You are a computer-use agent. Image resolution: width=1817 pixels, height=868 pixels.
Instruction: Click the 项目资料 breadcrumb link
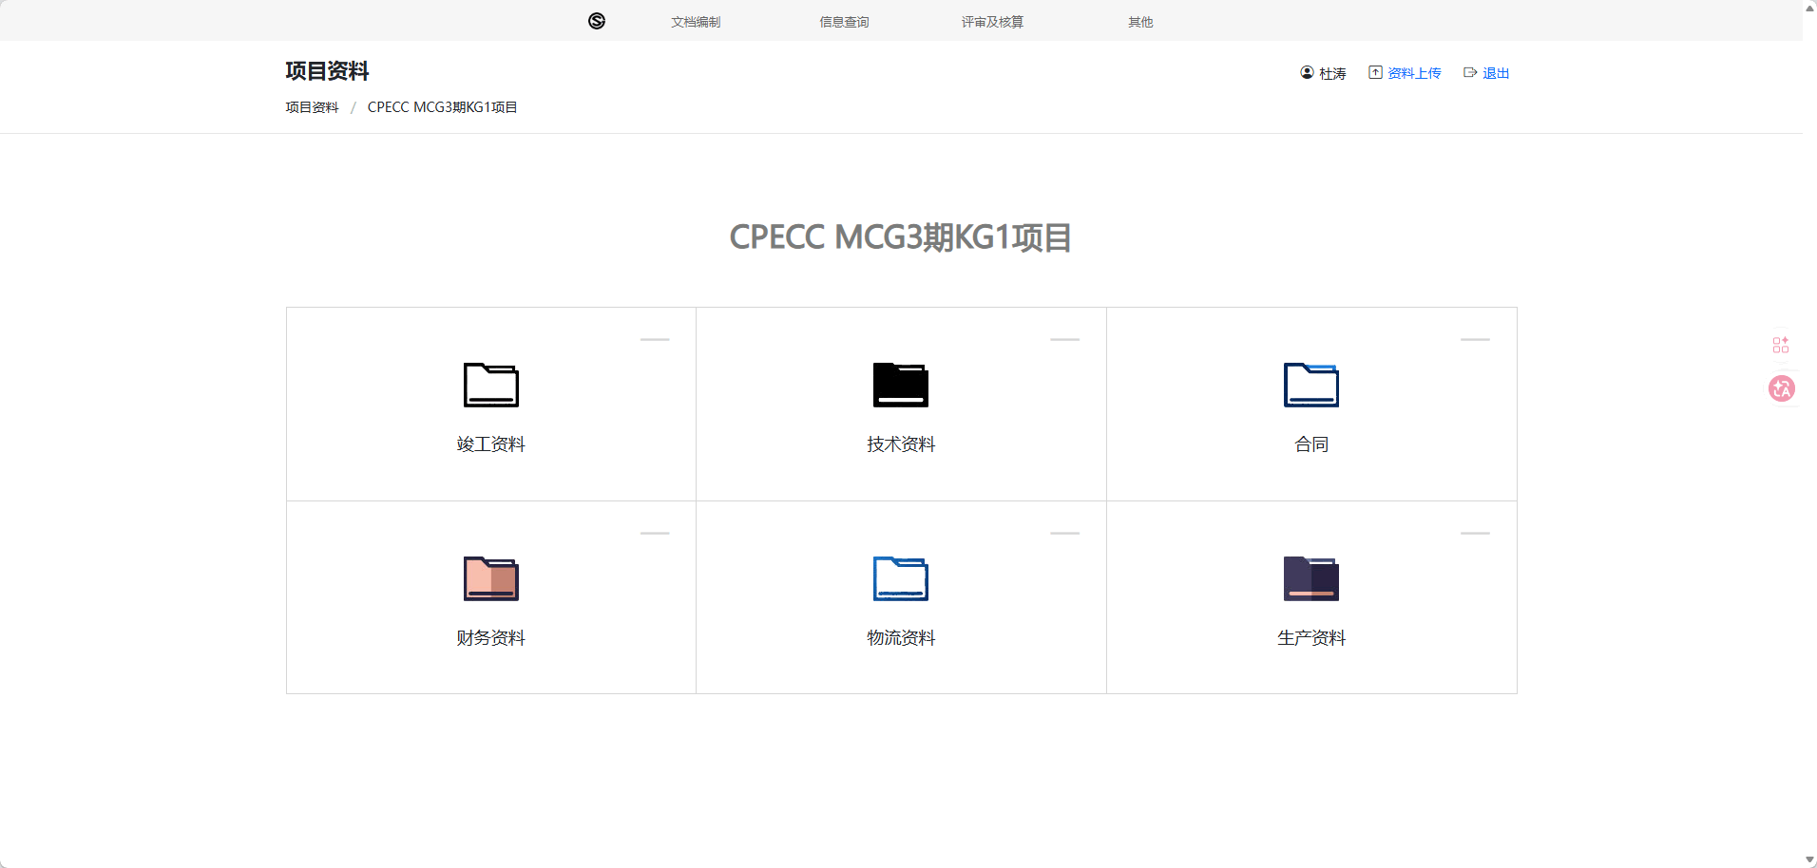tap(312, 107)
